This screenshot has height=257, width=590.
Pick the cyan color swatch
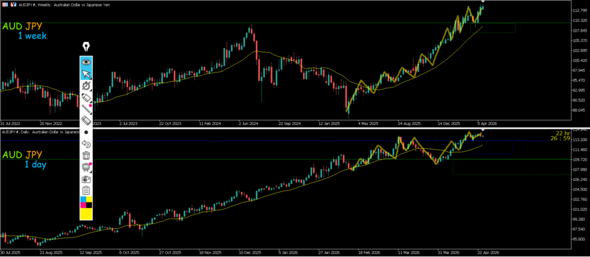[83, 199]
